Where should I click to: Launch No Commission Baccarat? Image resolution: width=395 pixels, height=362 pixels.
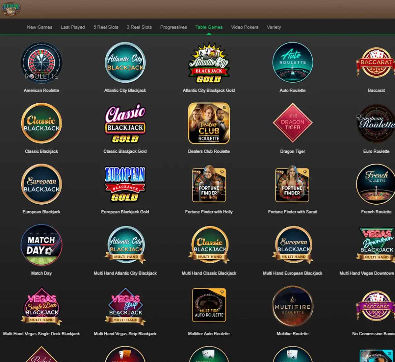(376, 305)
